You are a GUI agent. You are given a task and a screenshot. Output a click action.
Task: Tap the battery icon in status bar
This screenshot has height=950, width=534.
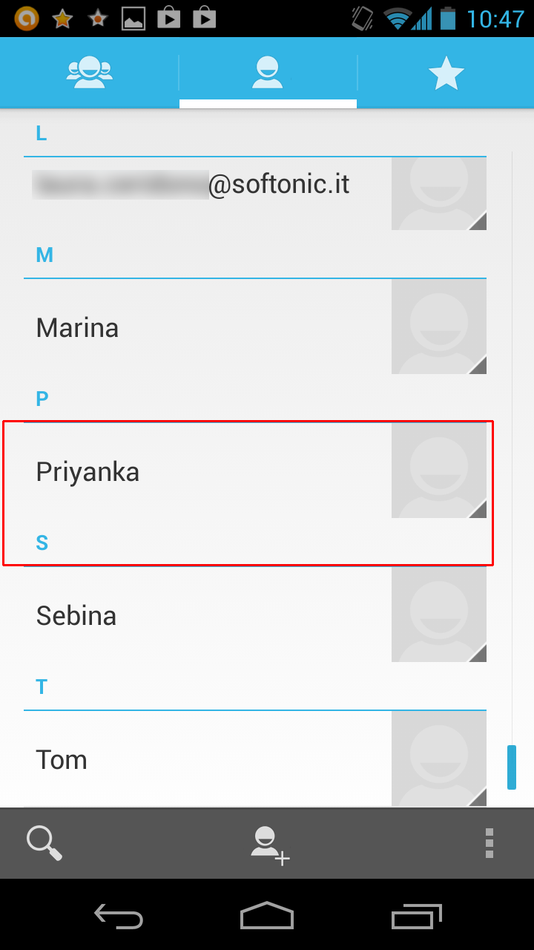(447, 18)
